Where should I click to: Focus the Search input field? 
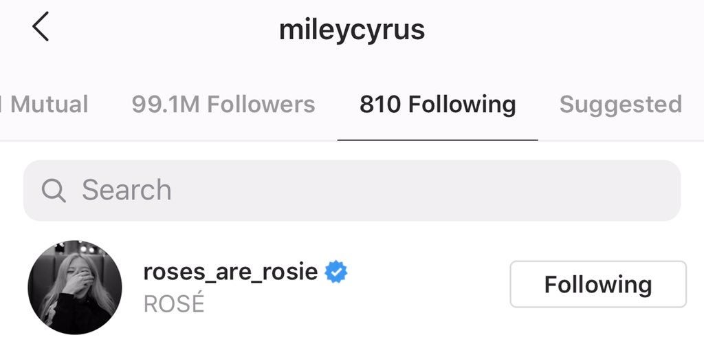[x=352, y=191]
